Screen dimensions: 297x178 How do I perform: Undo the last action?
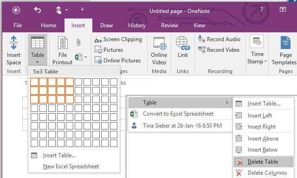38,10
